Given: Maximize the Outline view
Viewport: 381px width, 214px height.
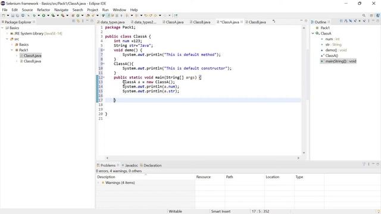Looking at the screenshot, I should point(377,21).
